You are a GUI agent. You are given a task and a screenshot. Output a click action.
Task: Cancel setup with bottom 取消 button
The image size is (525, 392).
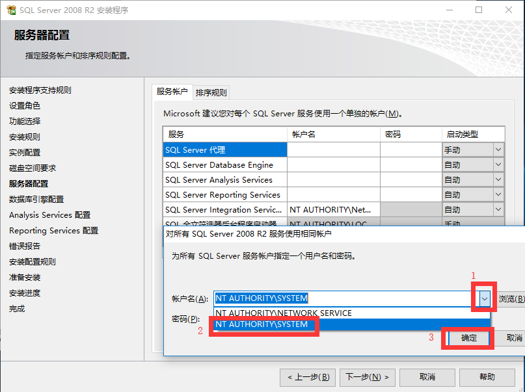[x=427, y=377]
